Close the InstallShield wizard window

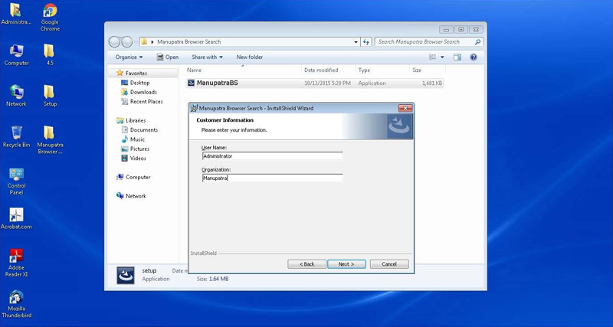tap(405, 108)
